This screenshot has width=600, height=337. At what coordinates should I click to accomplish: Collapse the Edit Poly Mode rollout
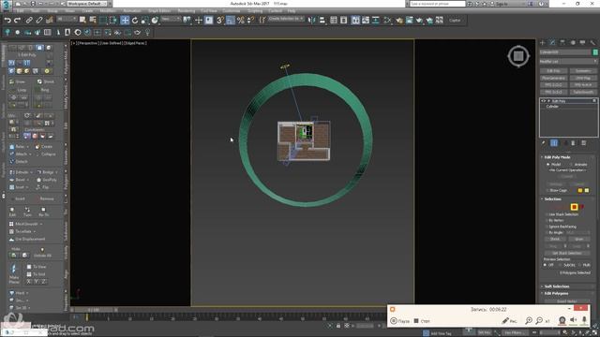coord(557,157)
